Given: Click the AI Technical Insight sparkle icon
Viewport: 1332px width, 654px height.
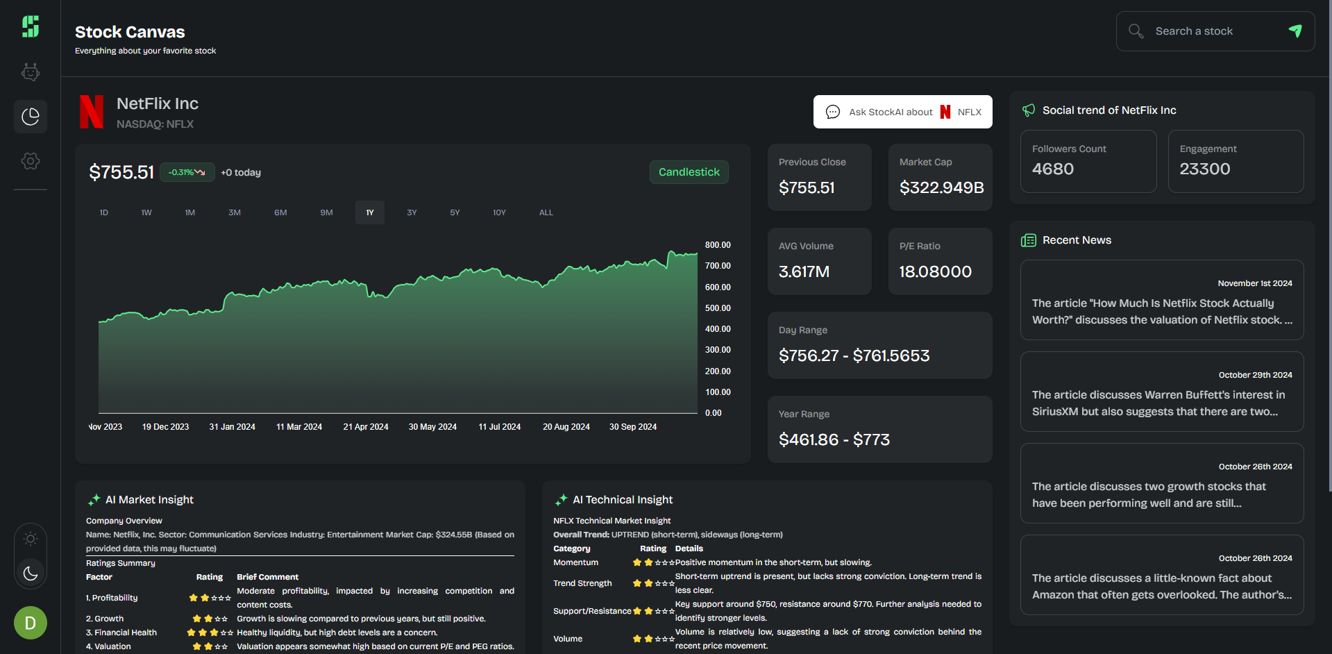Looking at the screenshot, I should tap(562, 500).
